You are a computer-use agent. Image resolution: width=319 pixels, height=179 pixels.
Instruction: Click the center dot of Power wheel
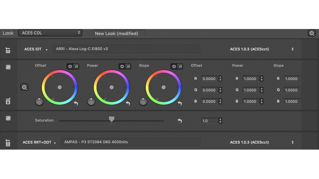111,87
